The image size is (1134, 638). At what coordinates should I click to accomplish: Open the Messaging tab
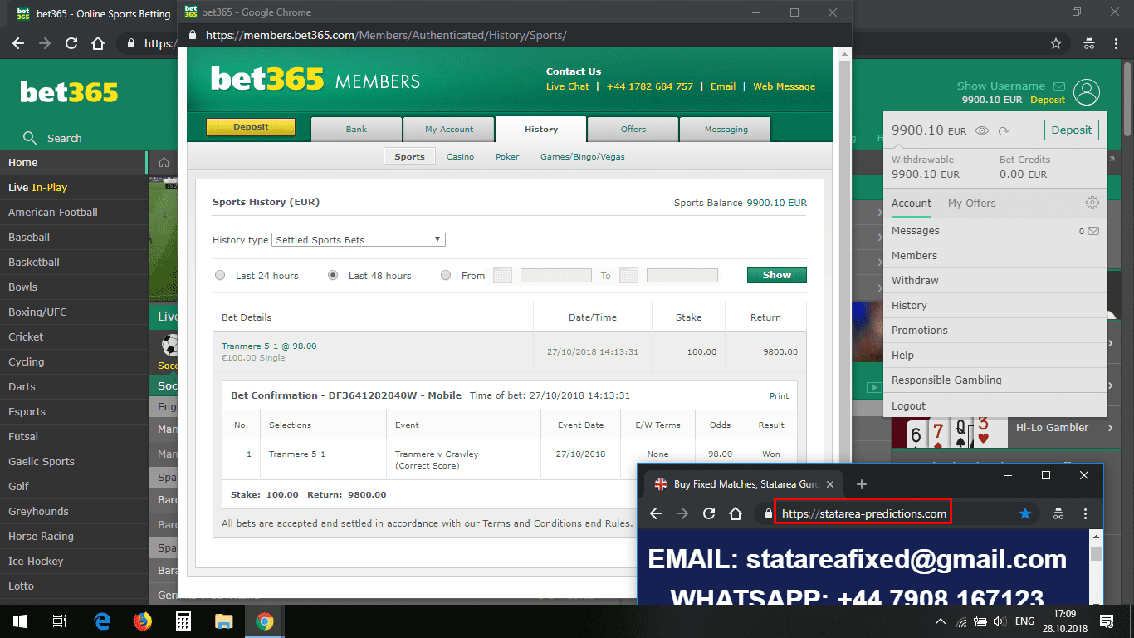point(726,130)
